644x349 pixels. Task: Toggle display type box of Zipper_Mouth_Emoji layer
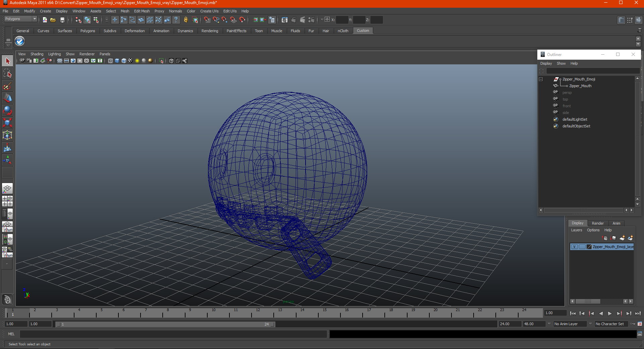(x=582, y=247)
